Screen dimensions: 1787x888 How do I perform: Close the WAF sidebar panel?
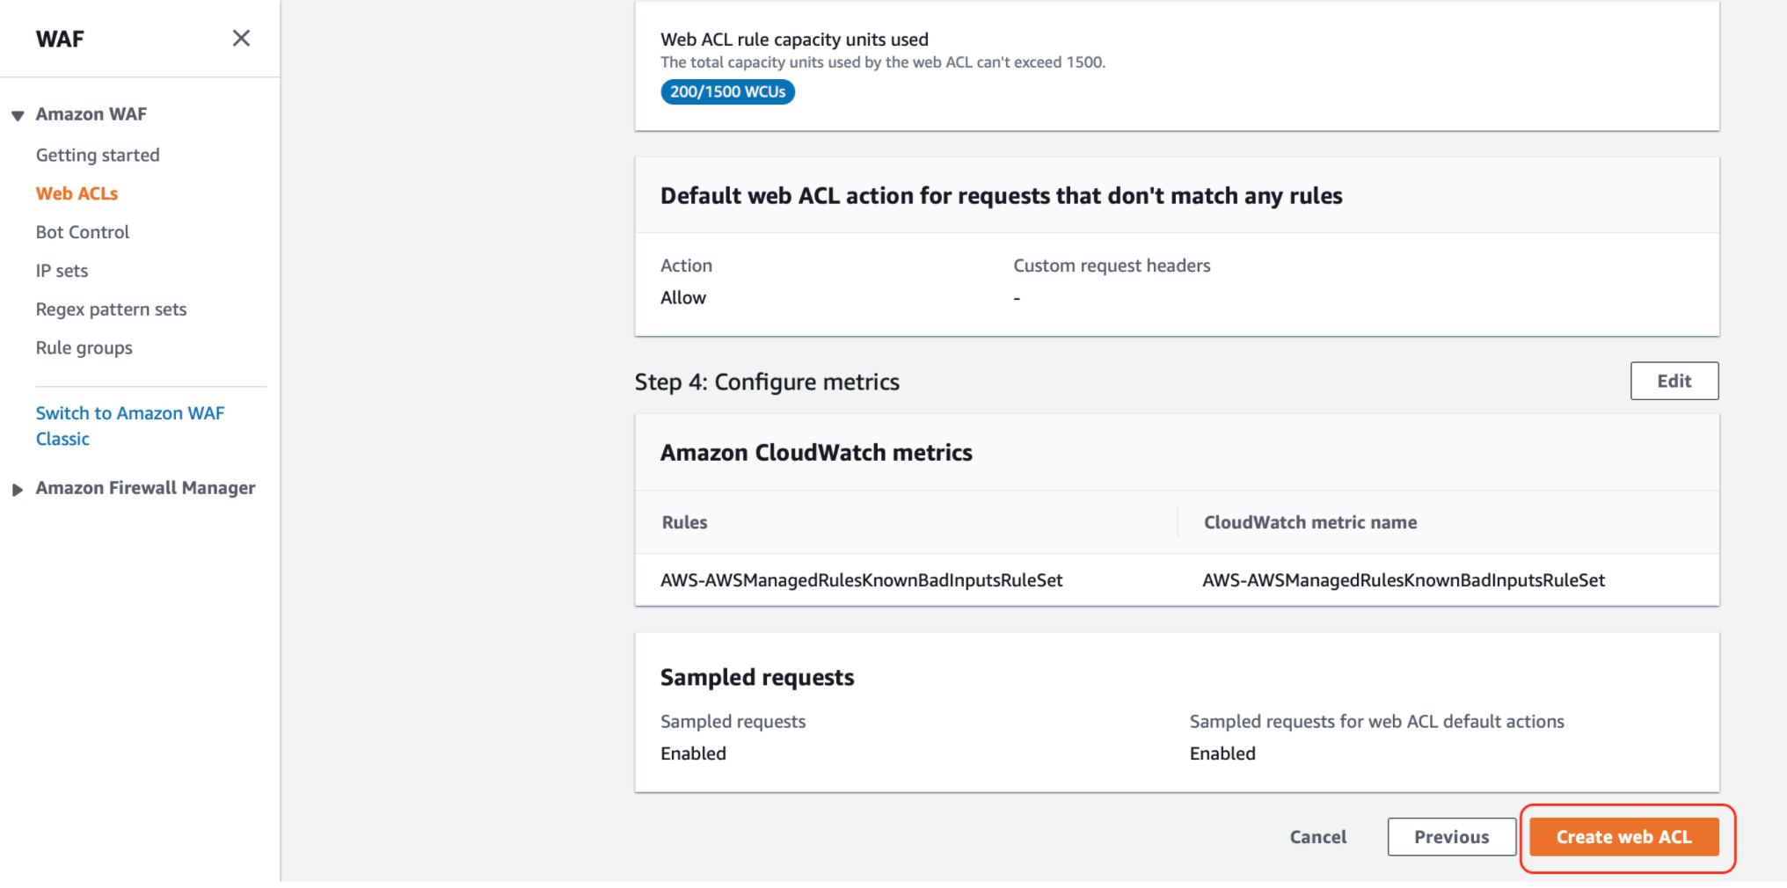click(241, 38)
